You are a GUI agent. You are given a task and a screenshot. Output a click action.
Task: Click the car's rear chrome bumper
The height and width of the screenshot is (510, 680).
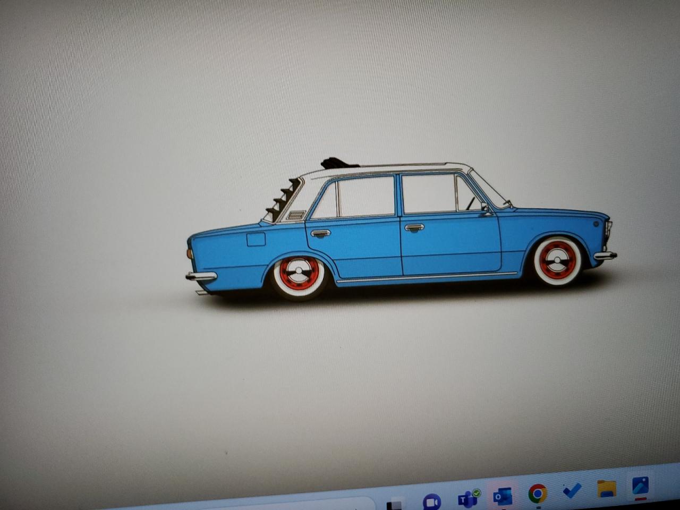click(201, 276)
